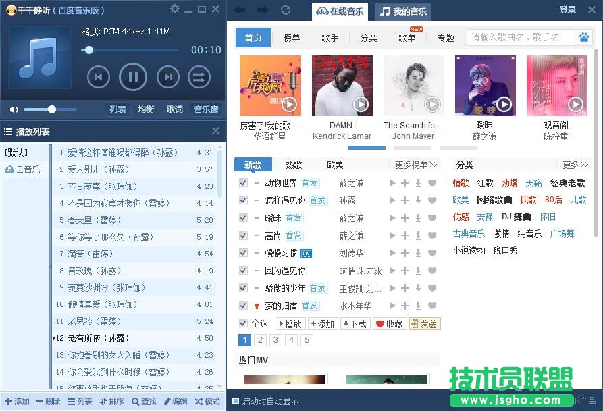Click the 收藏 button below the song list
This screenshot has height=411, width=603.
pyautogui.click(x=390, y=324)
